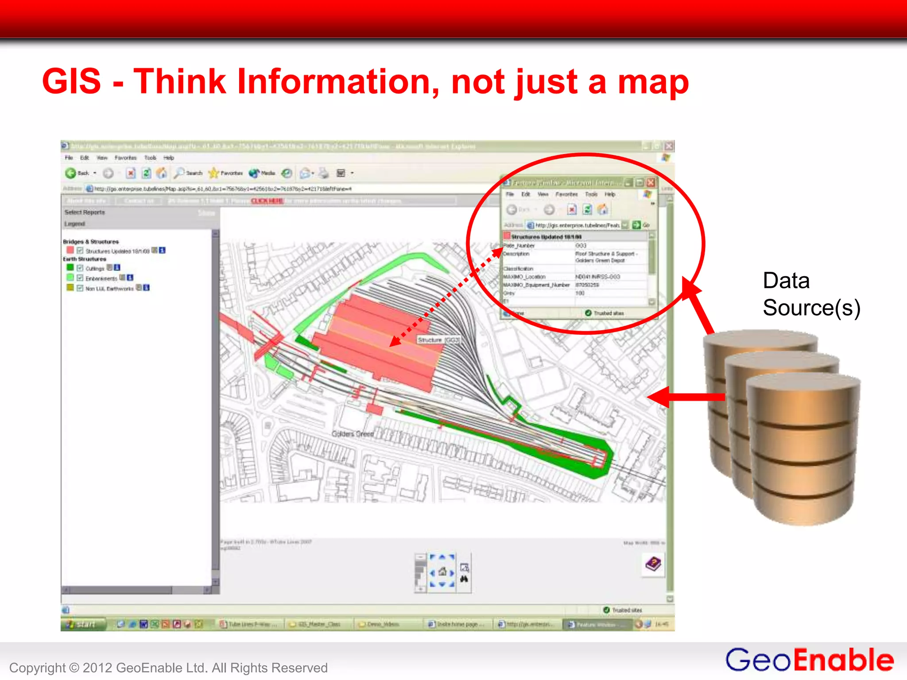Open Media button in main browser toolbar
This screenshot has width=907, height=680.
point(262,173)
